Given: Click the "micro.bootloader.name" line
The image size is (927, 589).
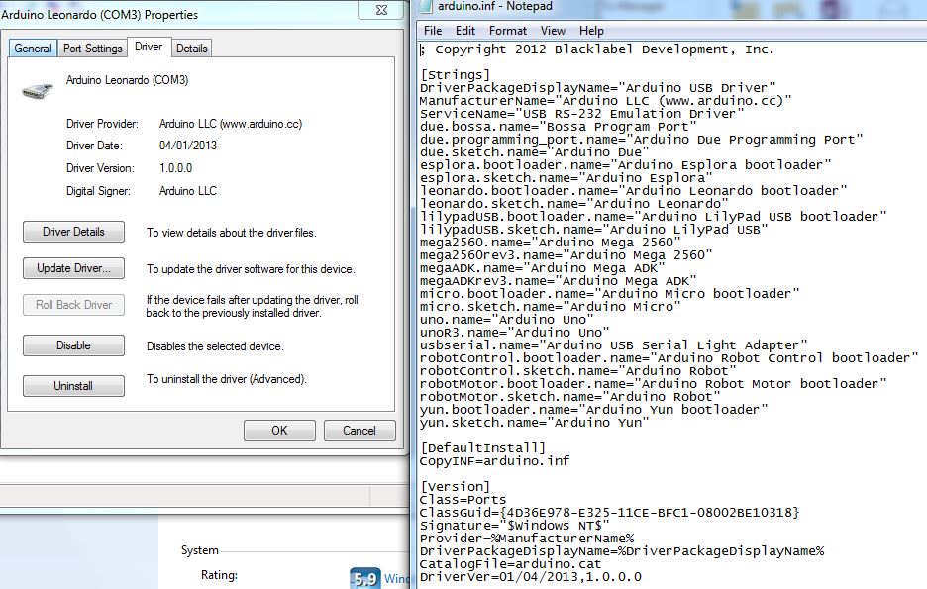Looking at the screenshot, I should click(609, 294).
